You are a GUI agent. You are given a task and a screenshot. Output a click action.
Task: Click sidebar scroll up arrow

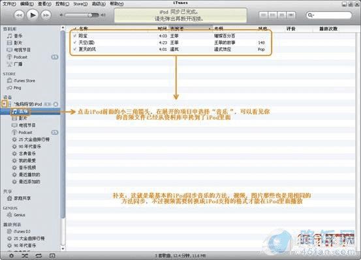63,28
